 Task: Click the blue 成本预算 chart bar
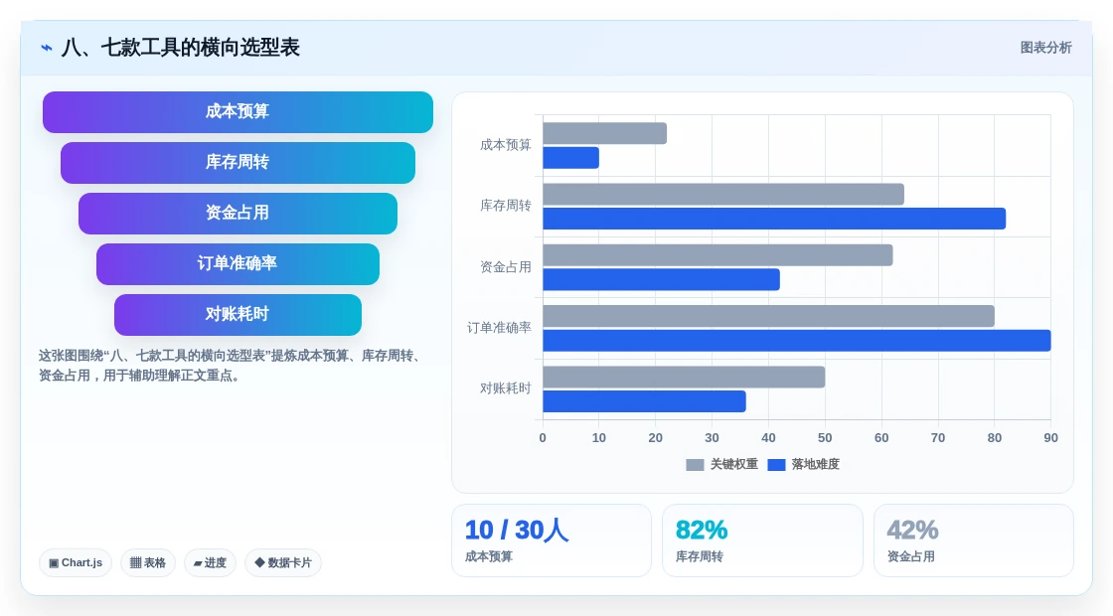(570, 158)
